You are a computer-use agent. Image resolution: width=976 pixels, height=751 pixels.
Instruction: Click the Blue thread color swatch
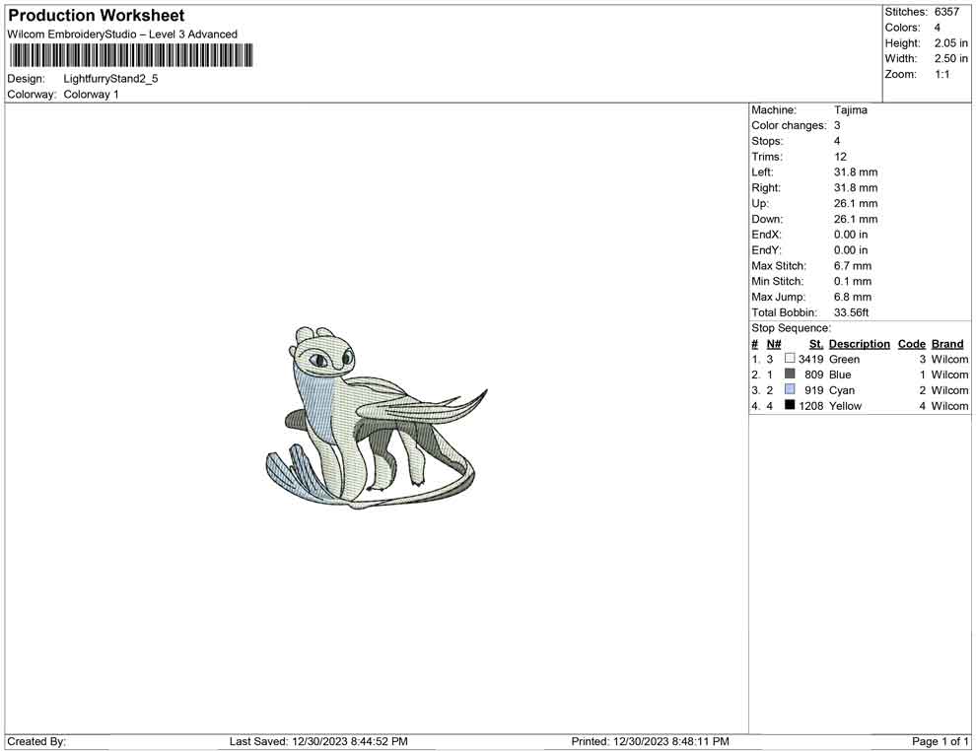pos(790,374)
